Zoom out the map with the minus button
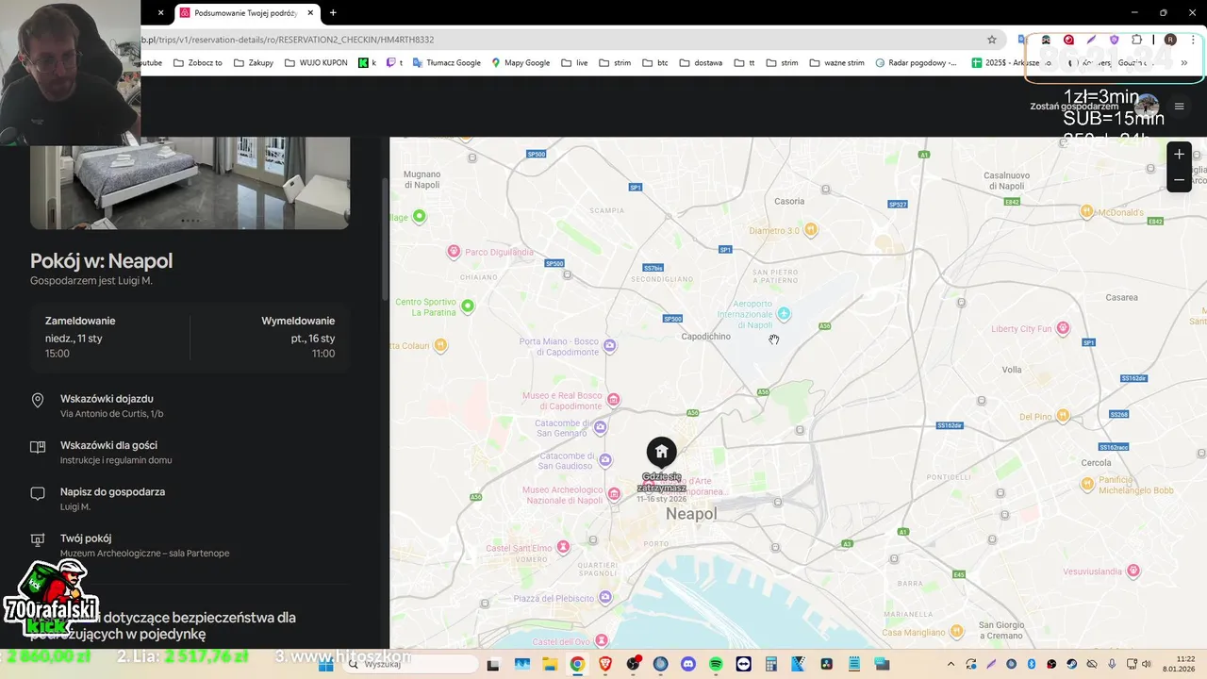 coord(1179,179)
